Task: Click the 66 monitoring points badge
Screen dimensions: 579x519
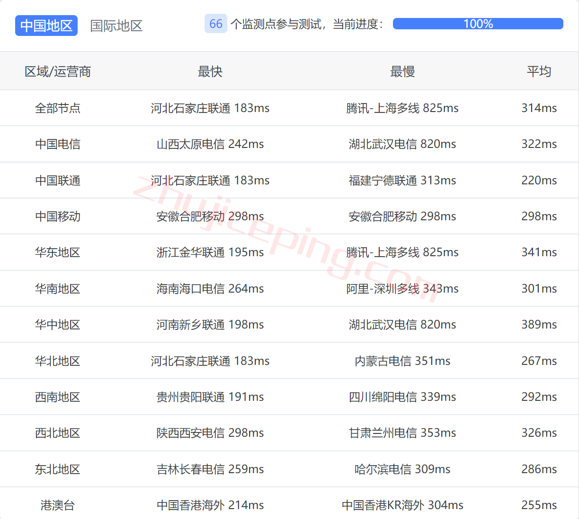Action: (216, 24)
